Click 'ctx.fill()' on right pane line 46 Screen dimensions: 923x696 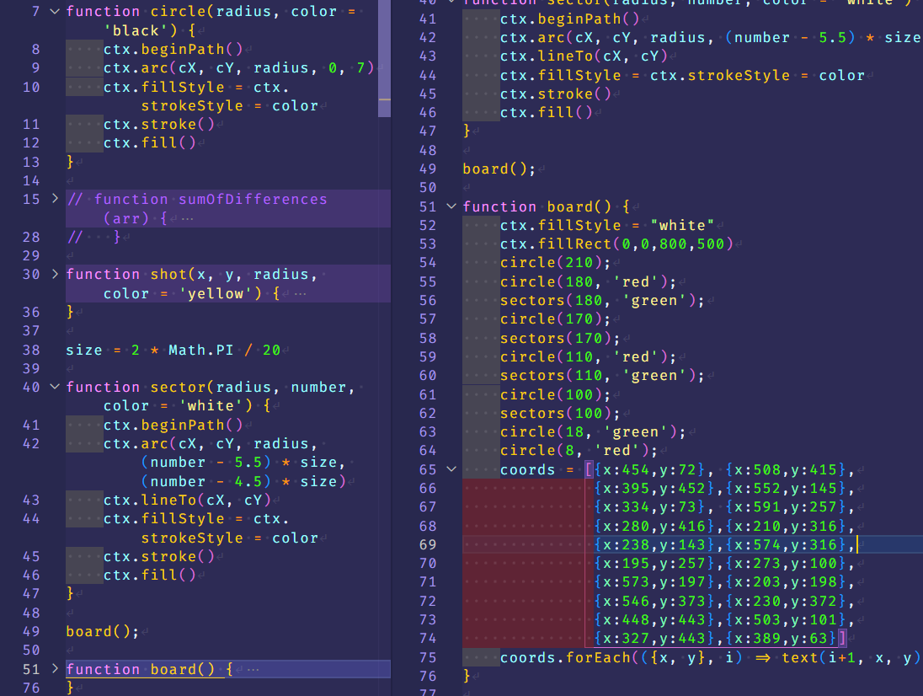pos(547,112)
